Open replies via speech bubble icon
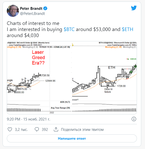 37,129
